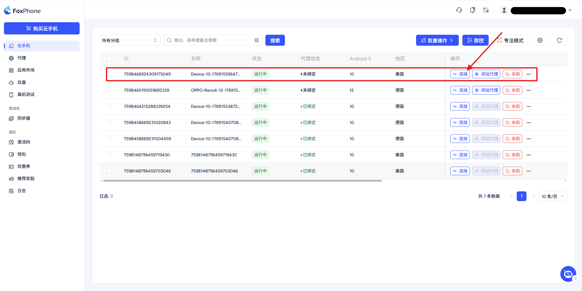Click the 购买云手机 button
The image size is (582, 291).
click(42, 28)
